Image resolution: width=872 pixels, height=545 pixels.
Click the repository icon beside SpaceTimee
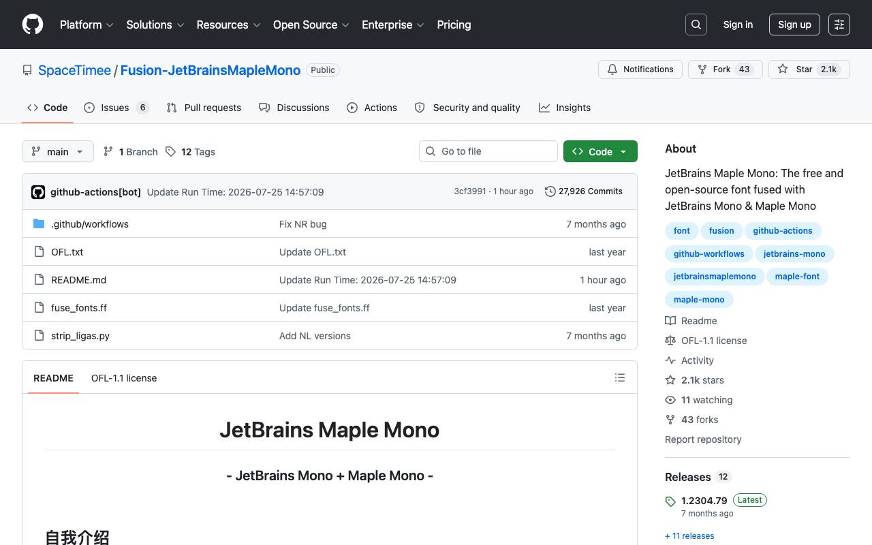[x=27, y=70]
